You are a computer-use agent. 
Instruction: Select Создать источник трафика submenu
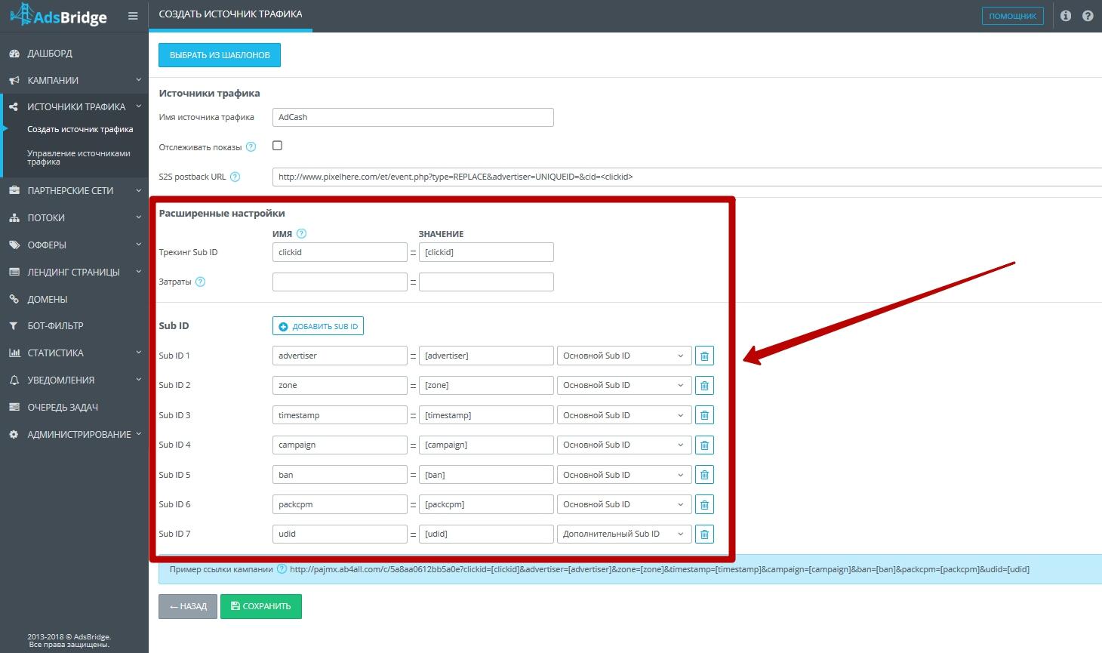tap(80, 129)
